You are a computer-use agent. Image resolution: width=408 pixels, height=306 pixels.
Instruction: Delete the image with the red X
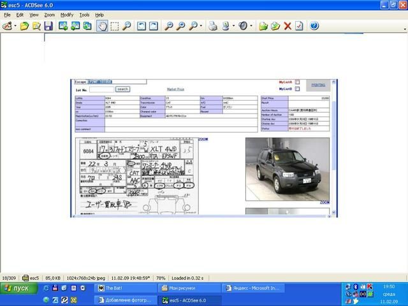pyautogui.click(x=288, y=25)
